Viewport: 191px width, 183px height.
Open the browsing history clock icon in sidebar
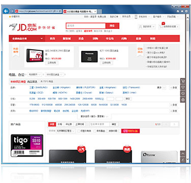183,94
